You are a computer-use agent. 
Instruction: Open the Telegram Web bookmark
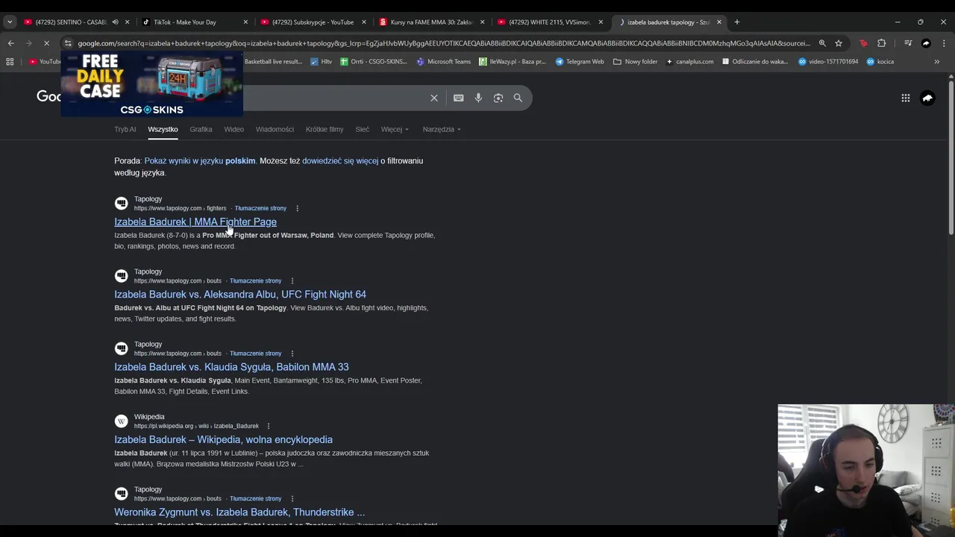580,62
